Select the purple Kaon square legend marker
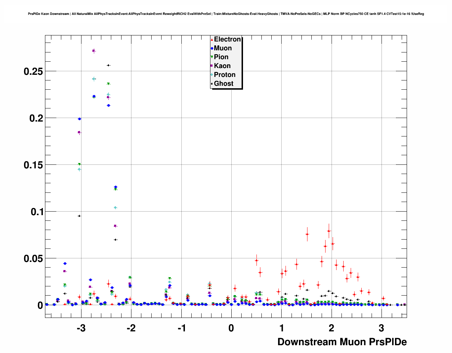This screenshot has width=452, height=353. coord(212,66)
